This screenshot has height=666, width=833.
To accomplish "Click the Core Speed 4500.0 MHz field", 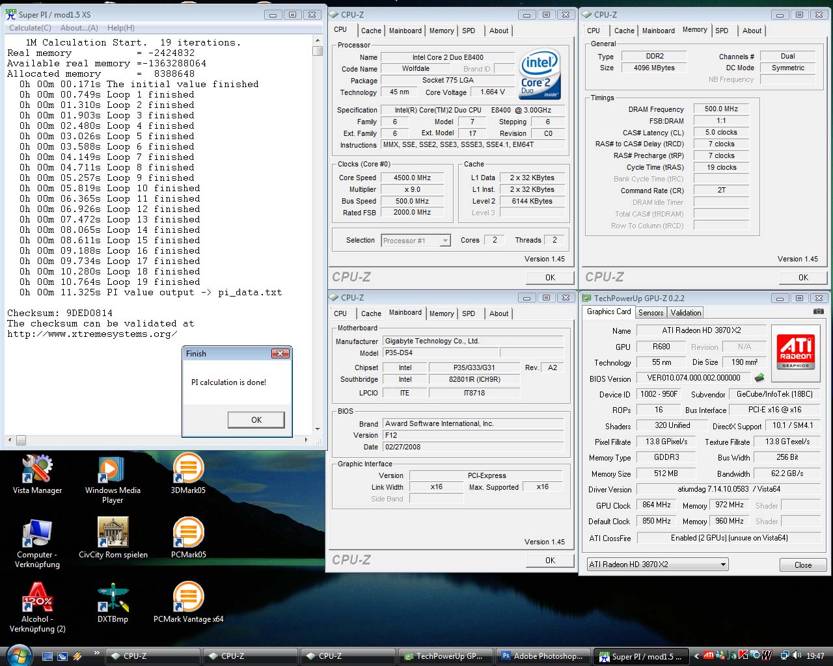I will point(413,178).
